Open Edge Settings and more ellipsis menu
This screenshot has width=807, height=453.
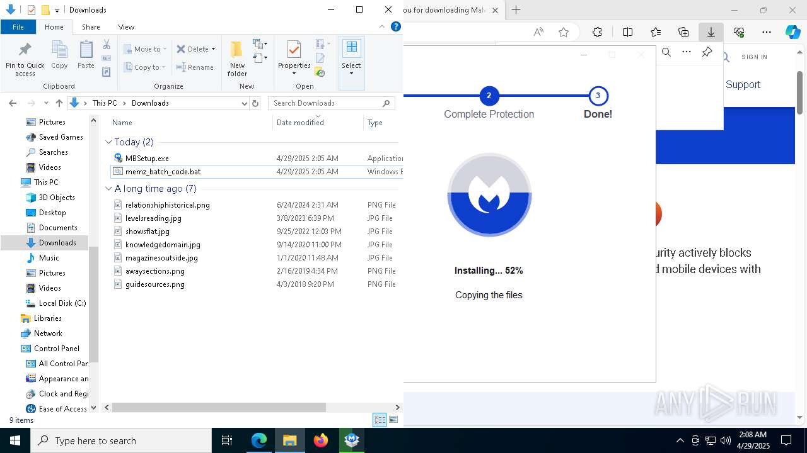767,32
